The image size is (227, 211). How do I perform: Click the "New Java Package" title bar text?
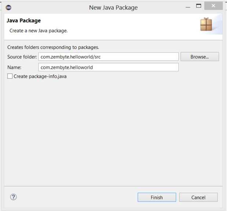click(113, 7)
